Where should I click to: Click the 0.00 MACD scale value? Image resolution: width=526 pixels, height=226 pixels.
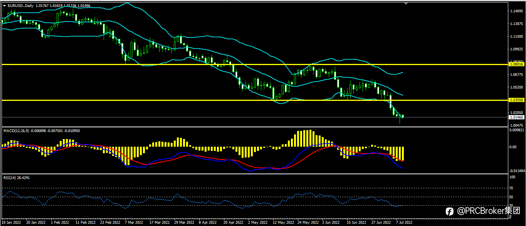point(513,147)
